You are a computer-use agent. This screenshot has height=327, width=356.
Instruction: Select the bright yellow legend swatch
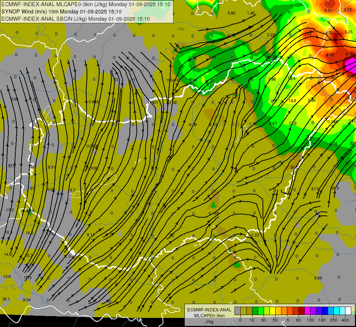[x=272, y=311]
